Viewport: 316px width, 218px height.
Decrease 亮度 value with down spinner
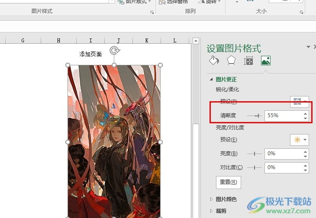[306, 157]
